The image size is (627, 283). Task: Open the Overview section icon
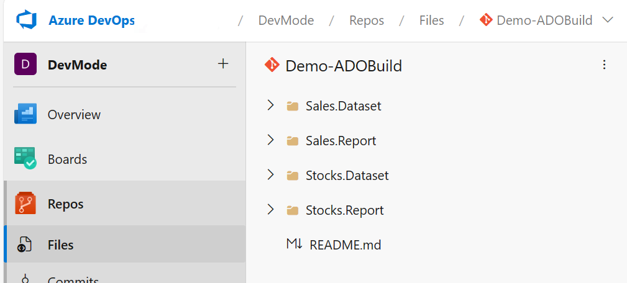(x=25, y=115)
